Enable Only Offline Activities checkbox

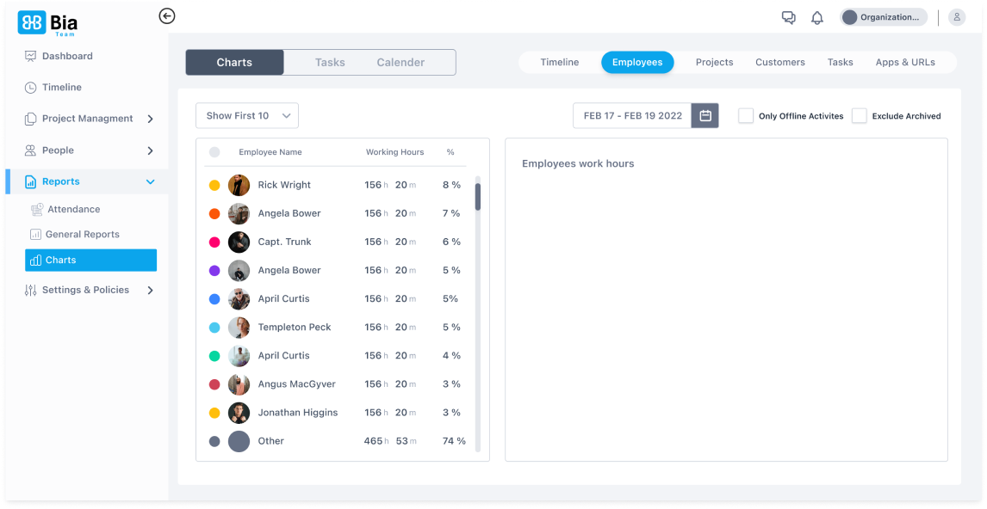point(746,116)
